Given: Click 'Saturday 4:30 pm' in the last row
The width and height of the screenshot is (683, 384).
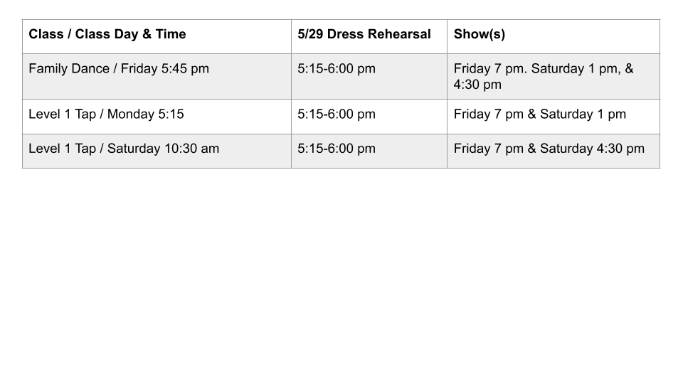Looking at the screenshot, I should 592,149.
